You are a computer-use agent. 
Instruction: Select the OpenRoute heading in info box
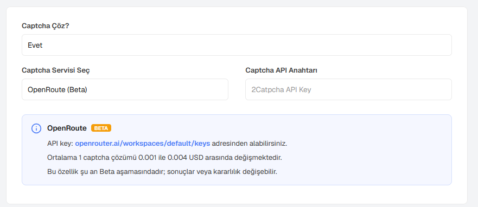click(67, 128)
